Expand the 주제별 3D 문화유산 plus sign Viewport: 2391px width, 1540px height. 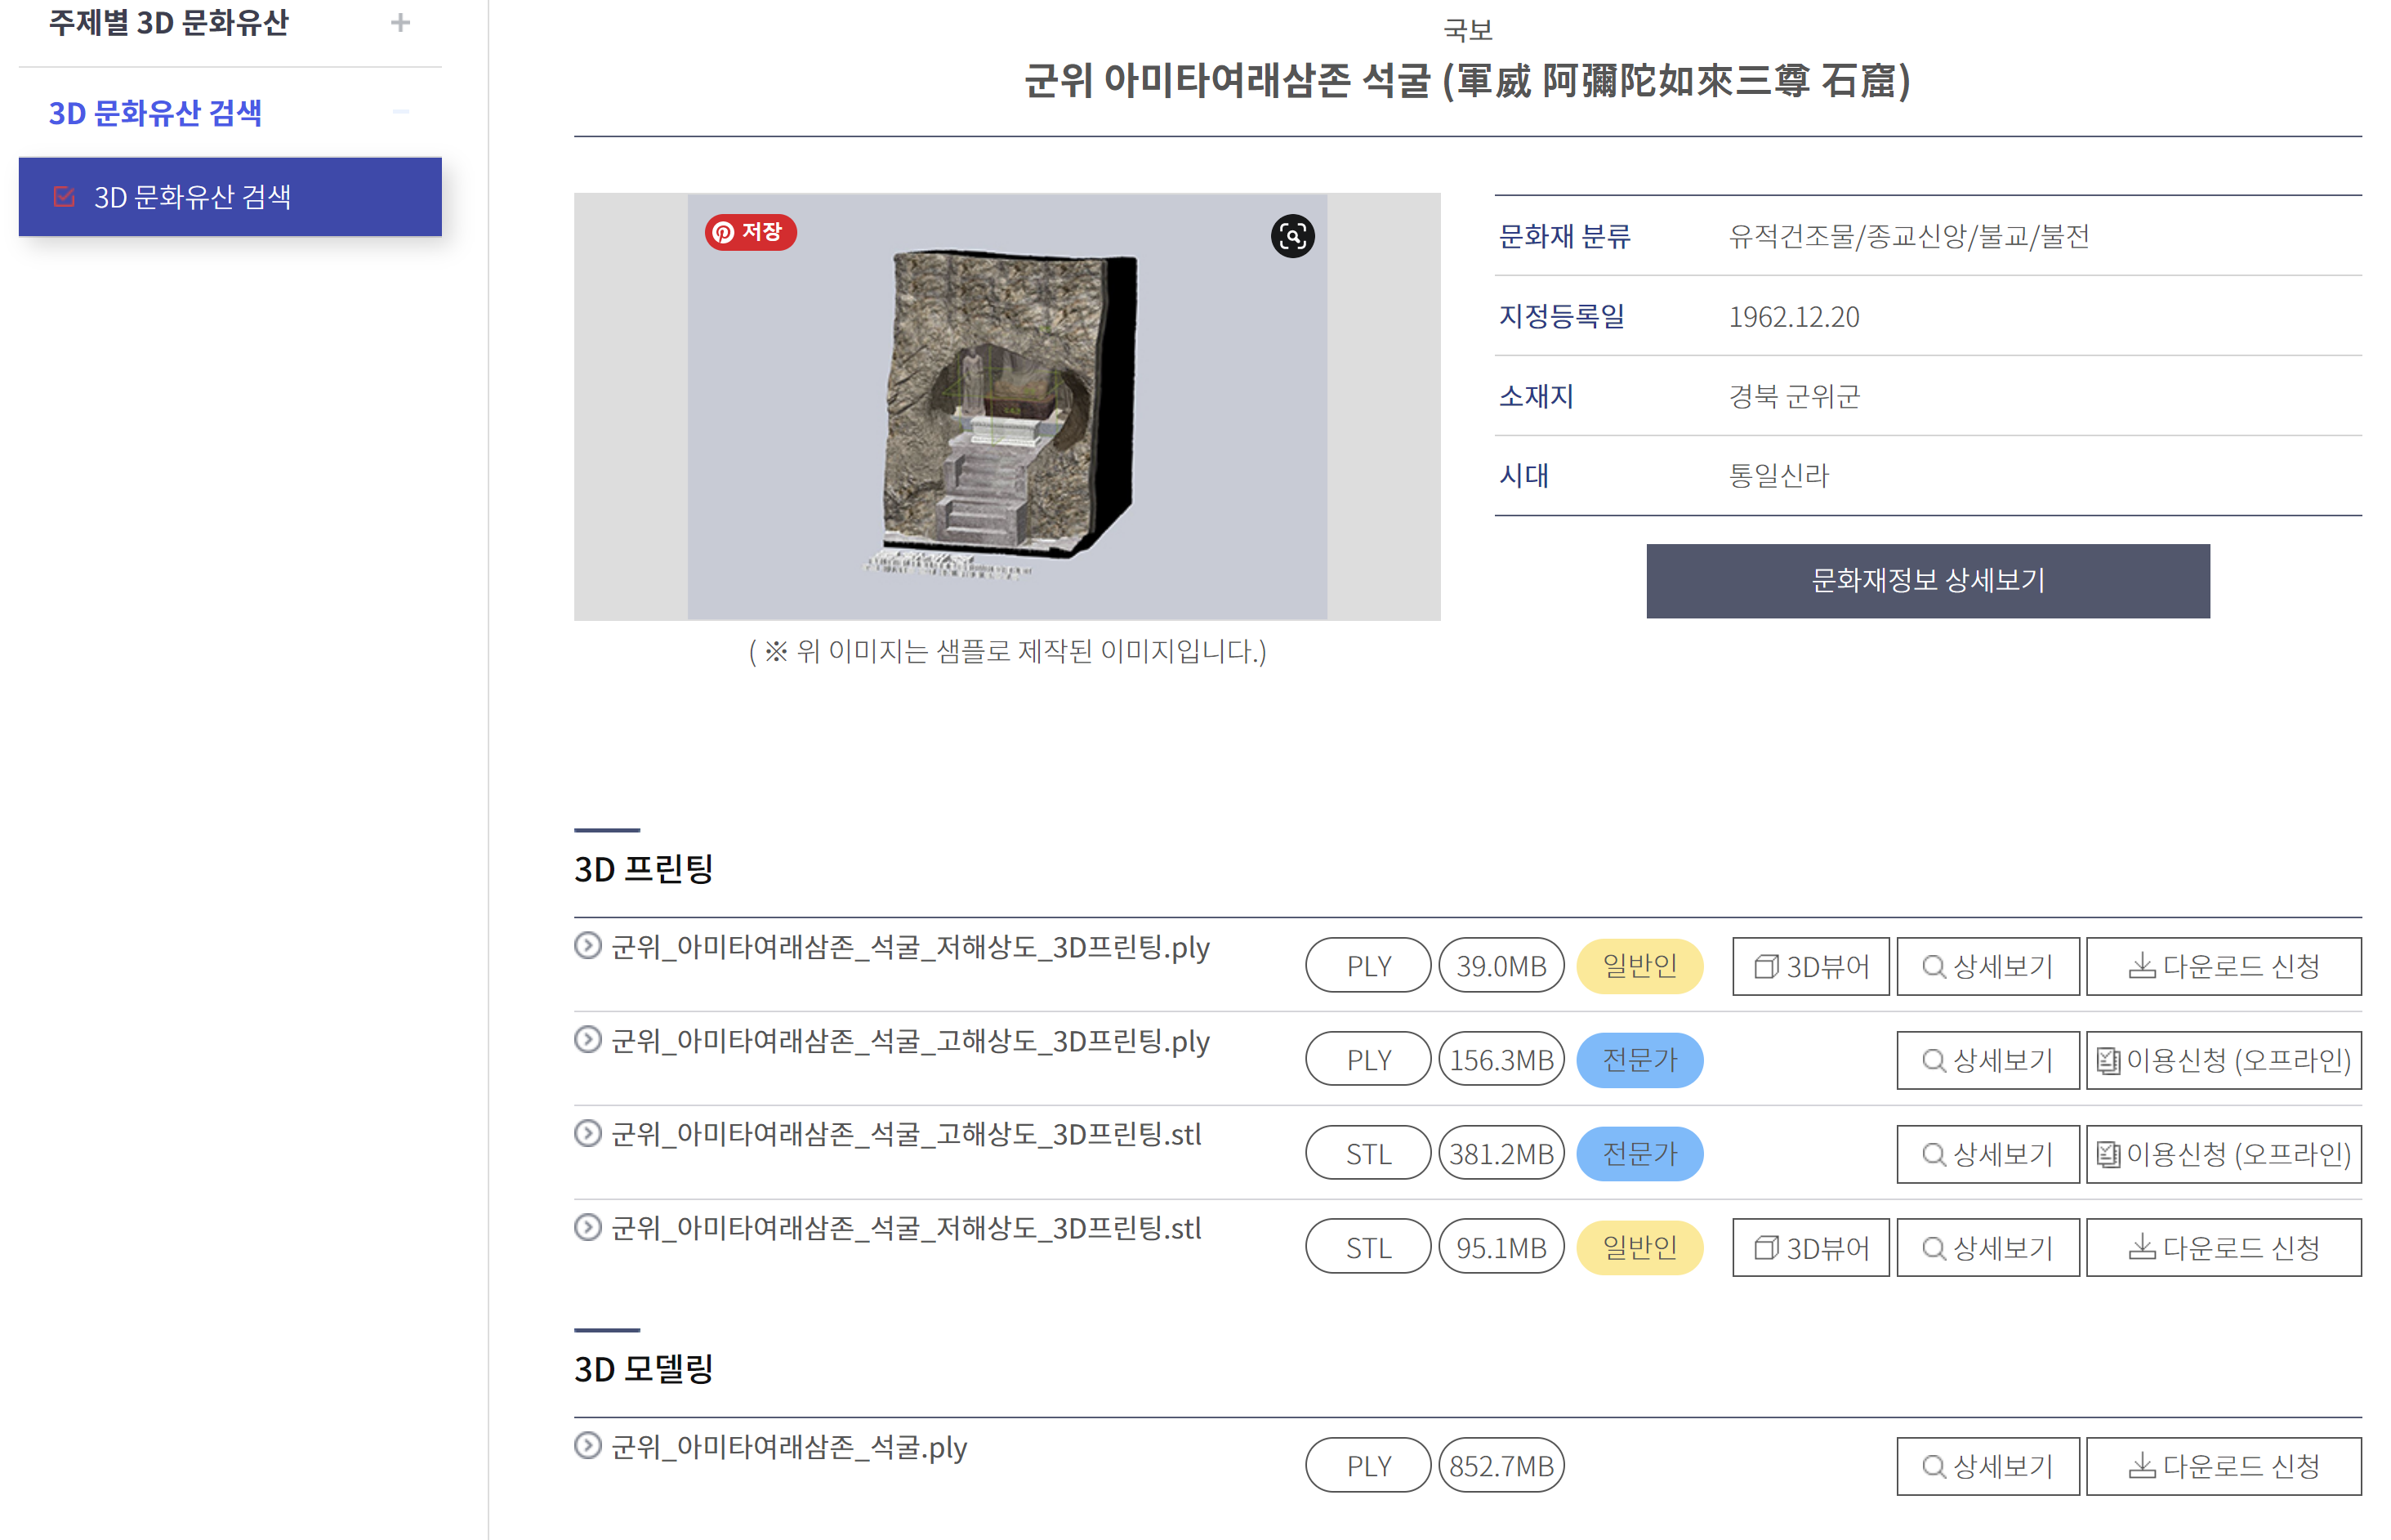point(399,22)
